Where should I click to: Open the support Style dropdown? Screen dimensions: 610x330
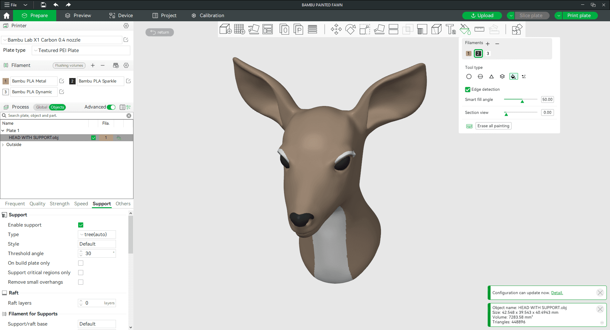pyautogui.click(x=97, y=244)
